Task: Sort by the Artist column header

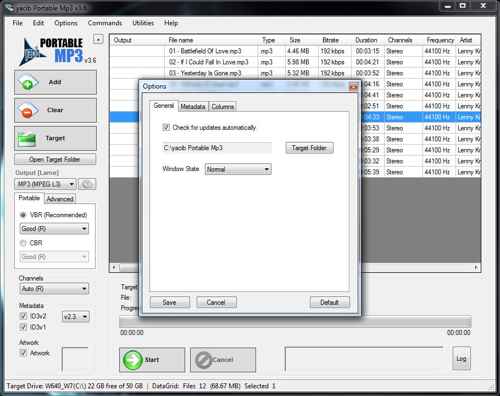Action: point(468,40)
